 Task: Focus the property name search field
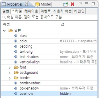(x=49, y=17)
